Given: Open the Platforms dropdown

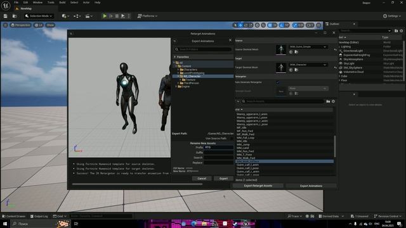Looking at the screenshot, I should 147,16.
